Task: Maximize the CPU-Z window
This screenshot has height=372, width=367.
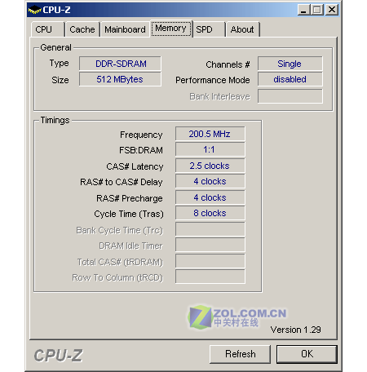Action: pos(316,10)
